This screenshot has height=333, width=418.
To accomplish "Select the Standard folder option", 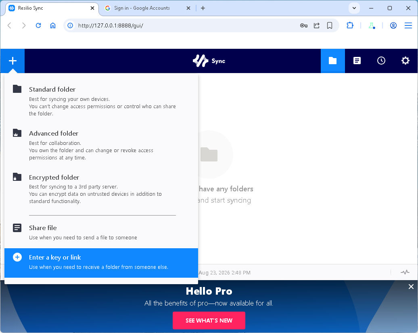I will coord(101,101).
